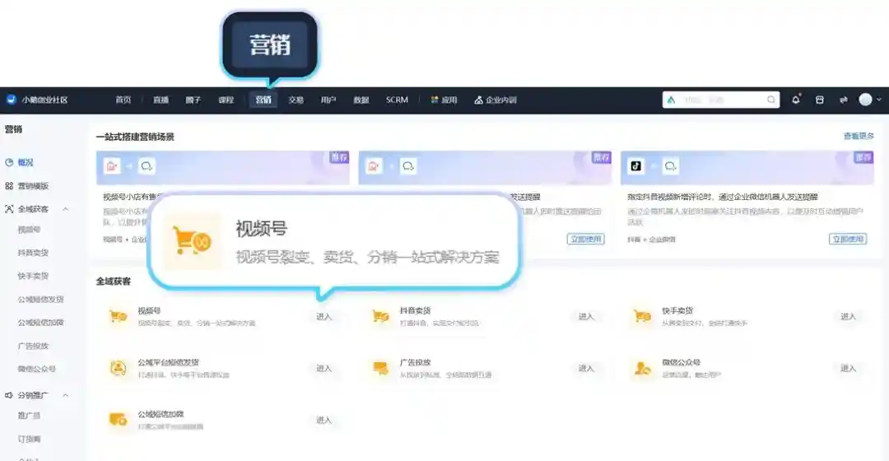Click the magnifier icon in the search box

pos(771,100)
